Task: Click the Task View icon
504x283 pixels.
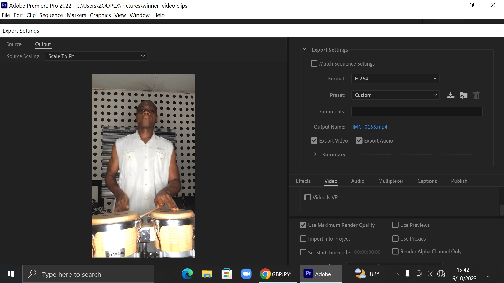Action: pos(165,274)
